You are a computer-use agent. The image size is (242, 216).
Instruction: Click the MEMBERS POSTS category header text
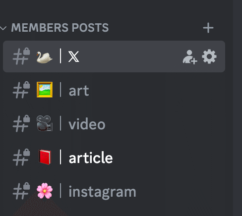tap(60, 27)
